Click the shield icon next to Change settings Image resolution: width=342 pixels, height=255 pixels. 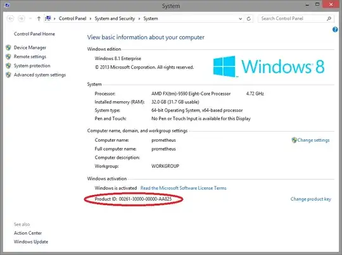pyautogui.click(x=294, y=140)
